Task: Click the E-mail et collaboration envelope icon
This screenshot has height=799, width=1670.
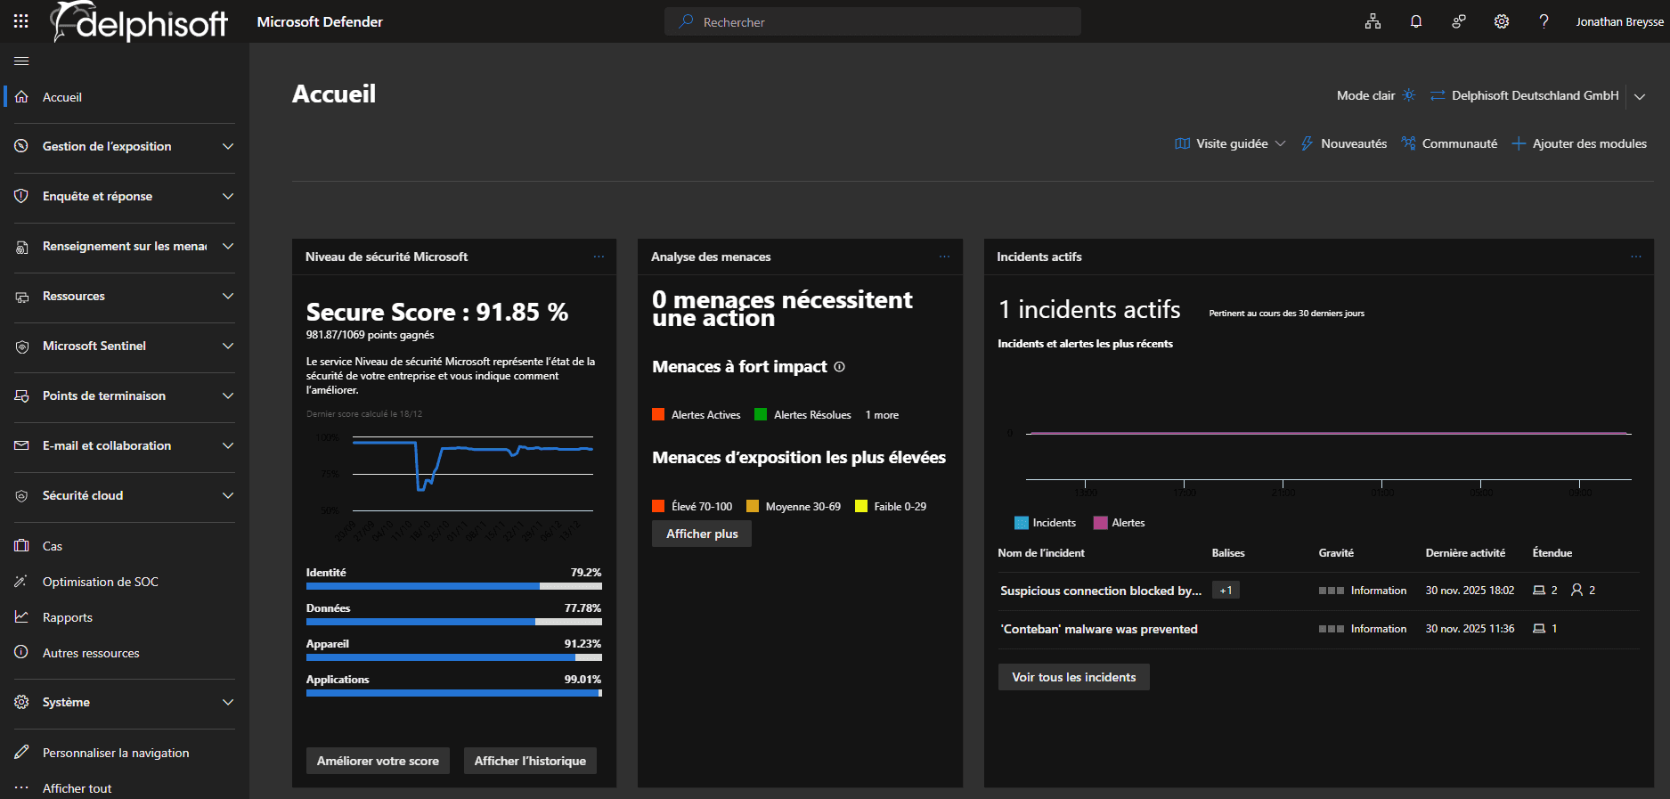Action: tap(21, 445)
